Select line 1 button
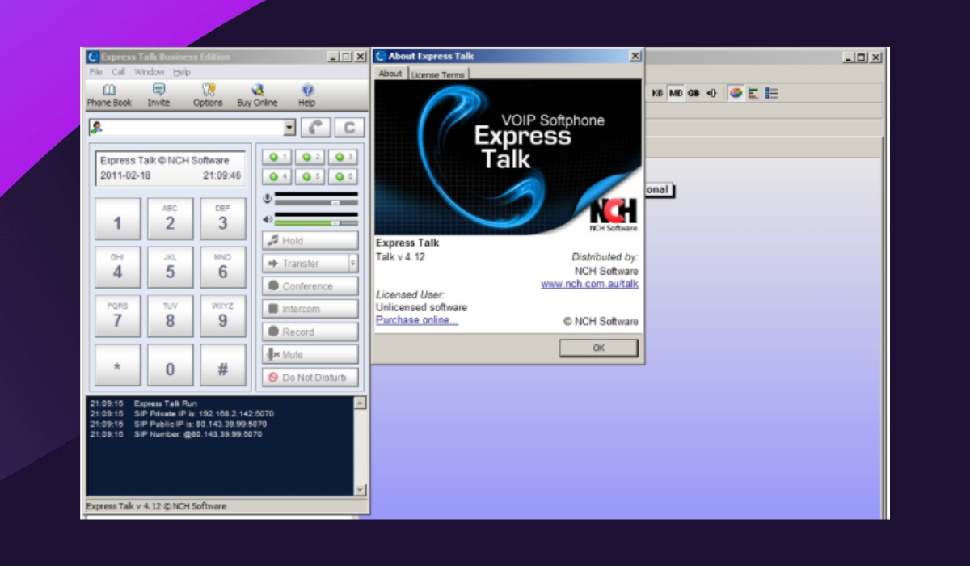This screenshot has width=970, height=566. point(277,157)
